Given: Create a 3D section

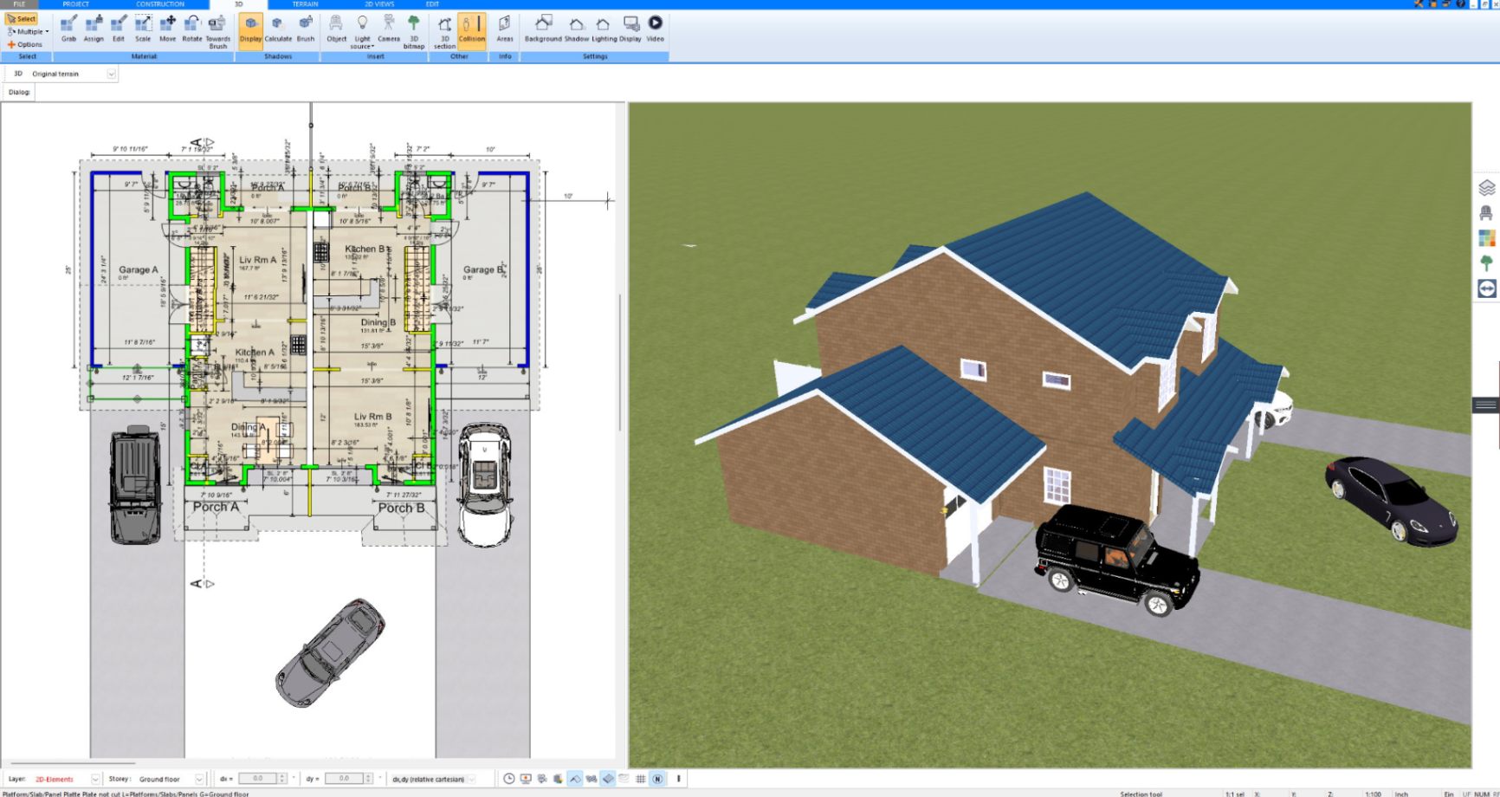Looking at the screenshot, I should [x=444, y=31].
